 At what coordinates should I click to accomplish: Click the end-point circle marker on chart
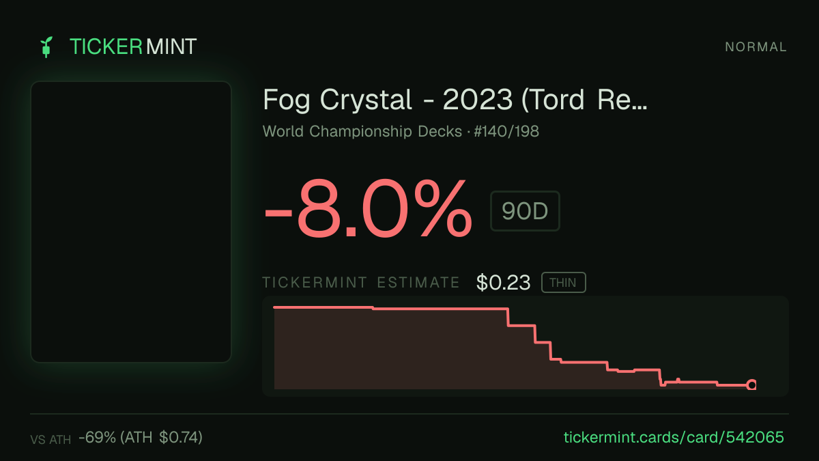751,385
